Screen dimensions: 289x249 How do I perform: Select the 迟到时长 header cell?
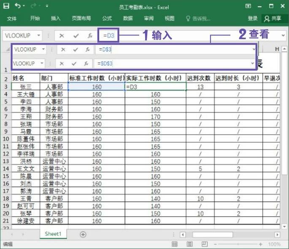pos(238,78)
